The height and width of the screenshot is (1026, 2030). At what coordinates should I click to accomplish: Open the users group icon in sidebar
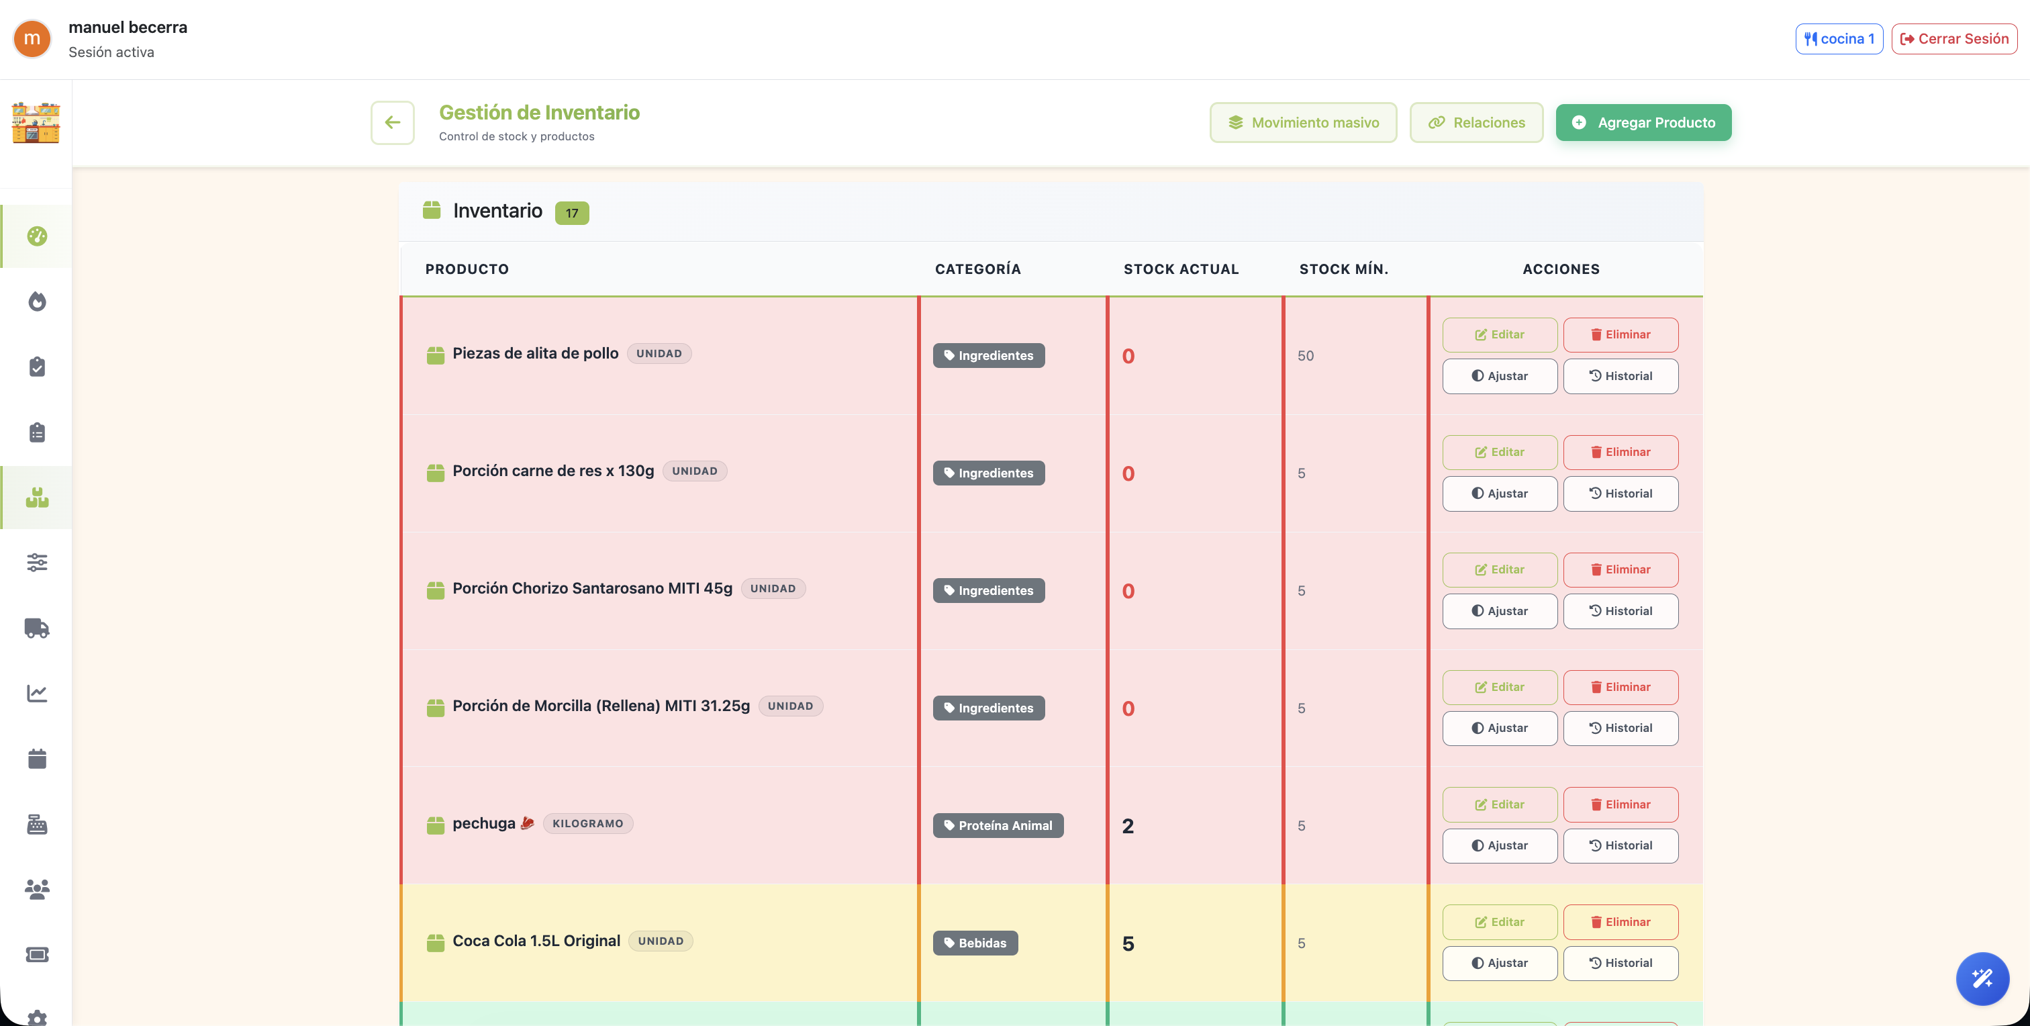point(37,890)
